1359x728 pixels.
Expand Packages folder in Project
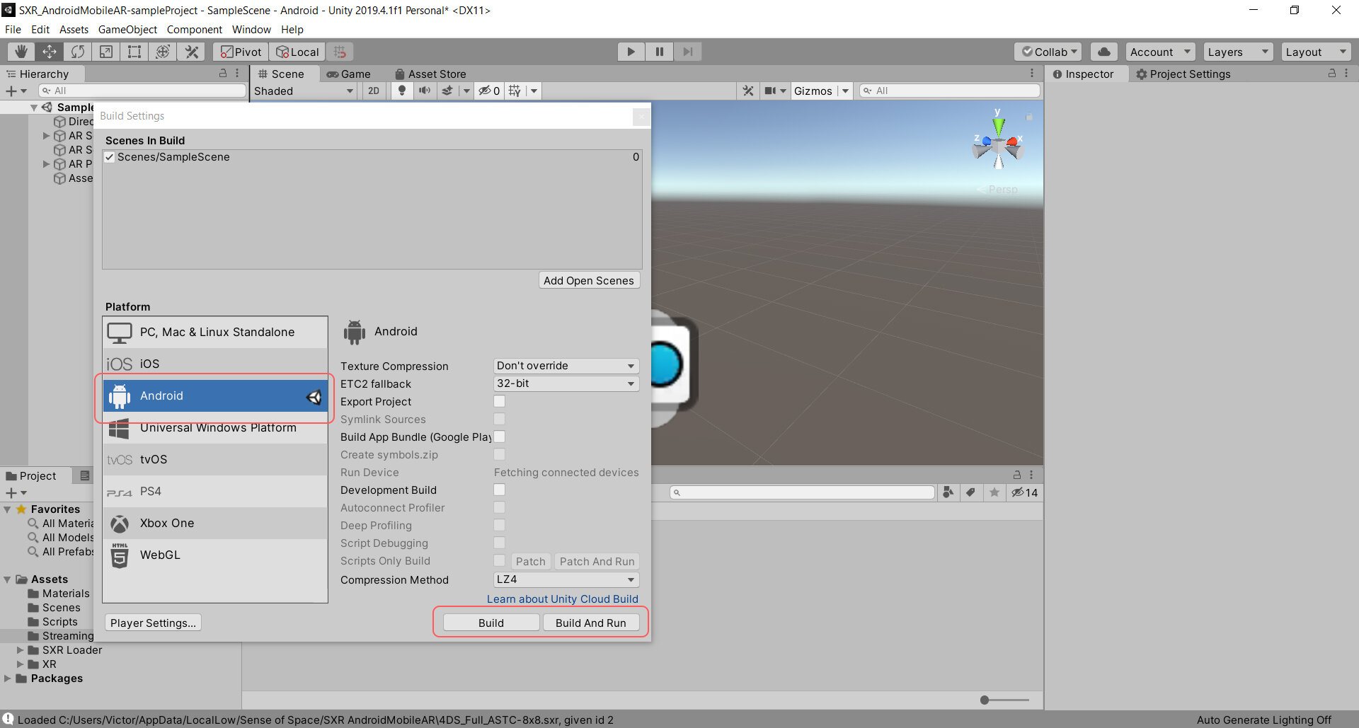[8, 678]
